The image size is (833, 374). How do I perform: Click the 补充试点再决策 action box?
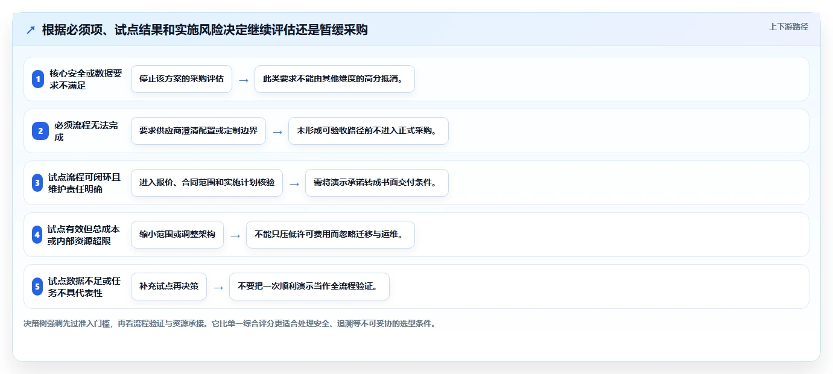pyautogui.click(x=169, y=287)
